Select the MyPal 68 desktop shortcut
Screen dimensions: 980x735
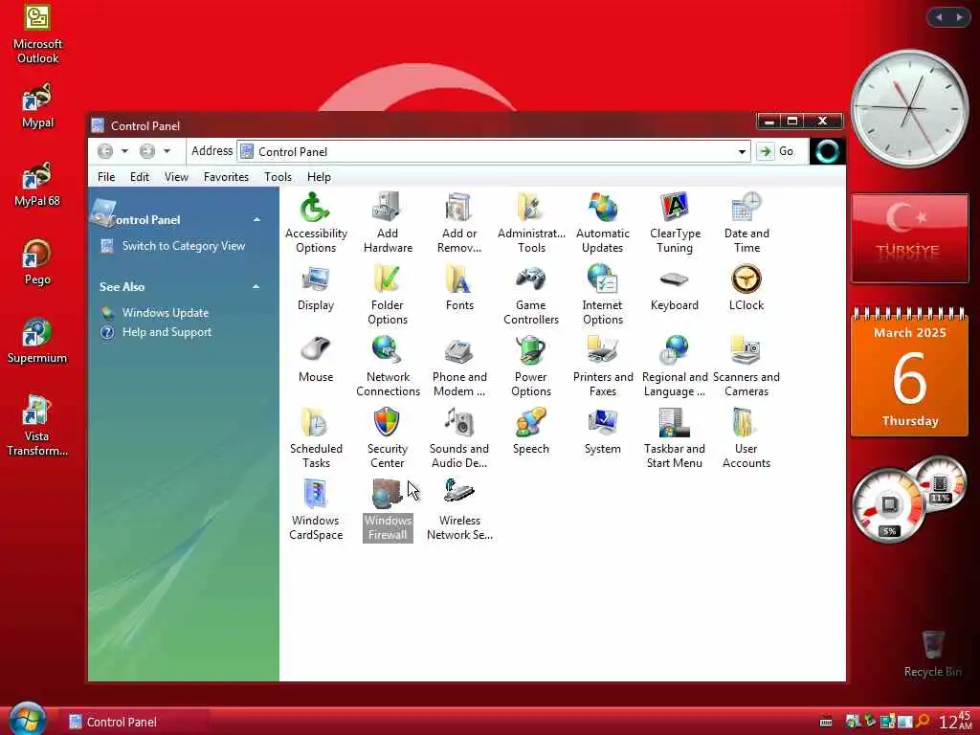37,185
